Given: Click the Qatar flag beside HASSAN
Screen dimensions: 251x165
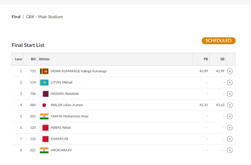Looking at the screenshot, I should [44, 94].
